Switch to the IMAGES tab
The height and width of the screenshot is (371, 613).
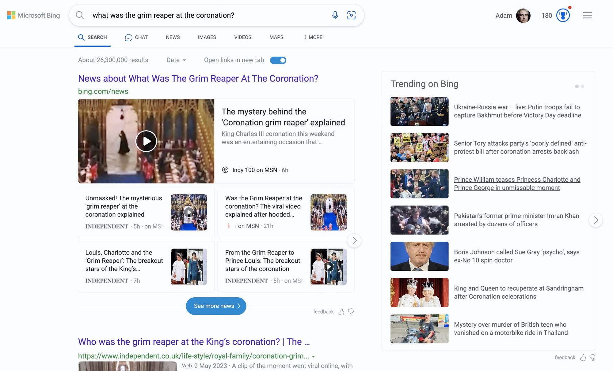tap(207, 37)
